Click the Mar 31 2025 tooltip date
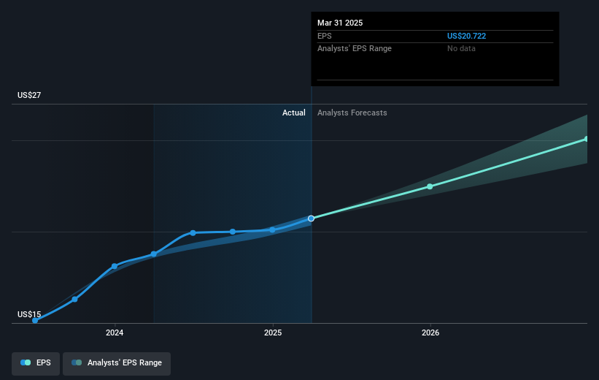Screen dimensions: 599x380 point(340,23)
